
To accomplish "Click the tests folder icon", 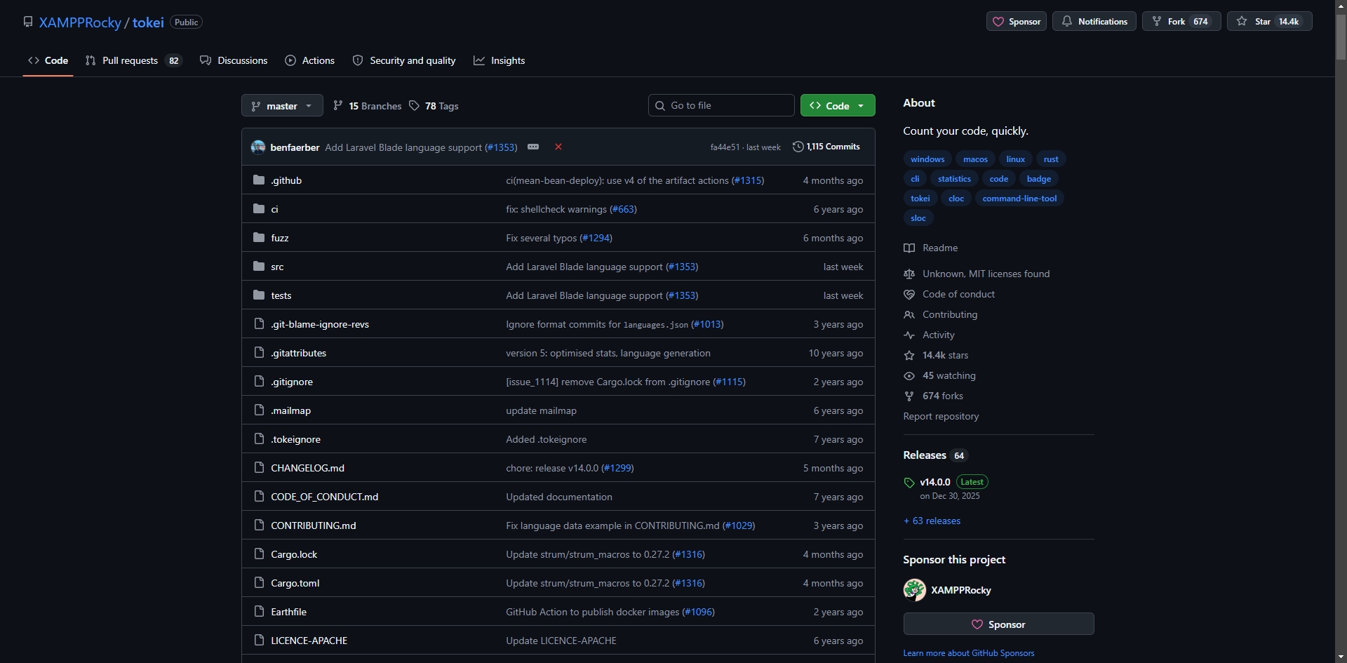I will pos(259,295).
